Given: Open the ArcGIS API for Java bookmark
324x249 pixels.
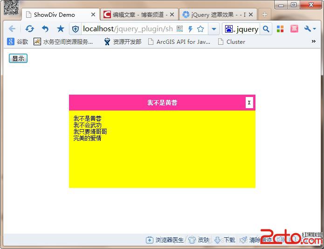Looking at the screenshot, I should tap(179, 41).
